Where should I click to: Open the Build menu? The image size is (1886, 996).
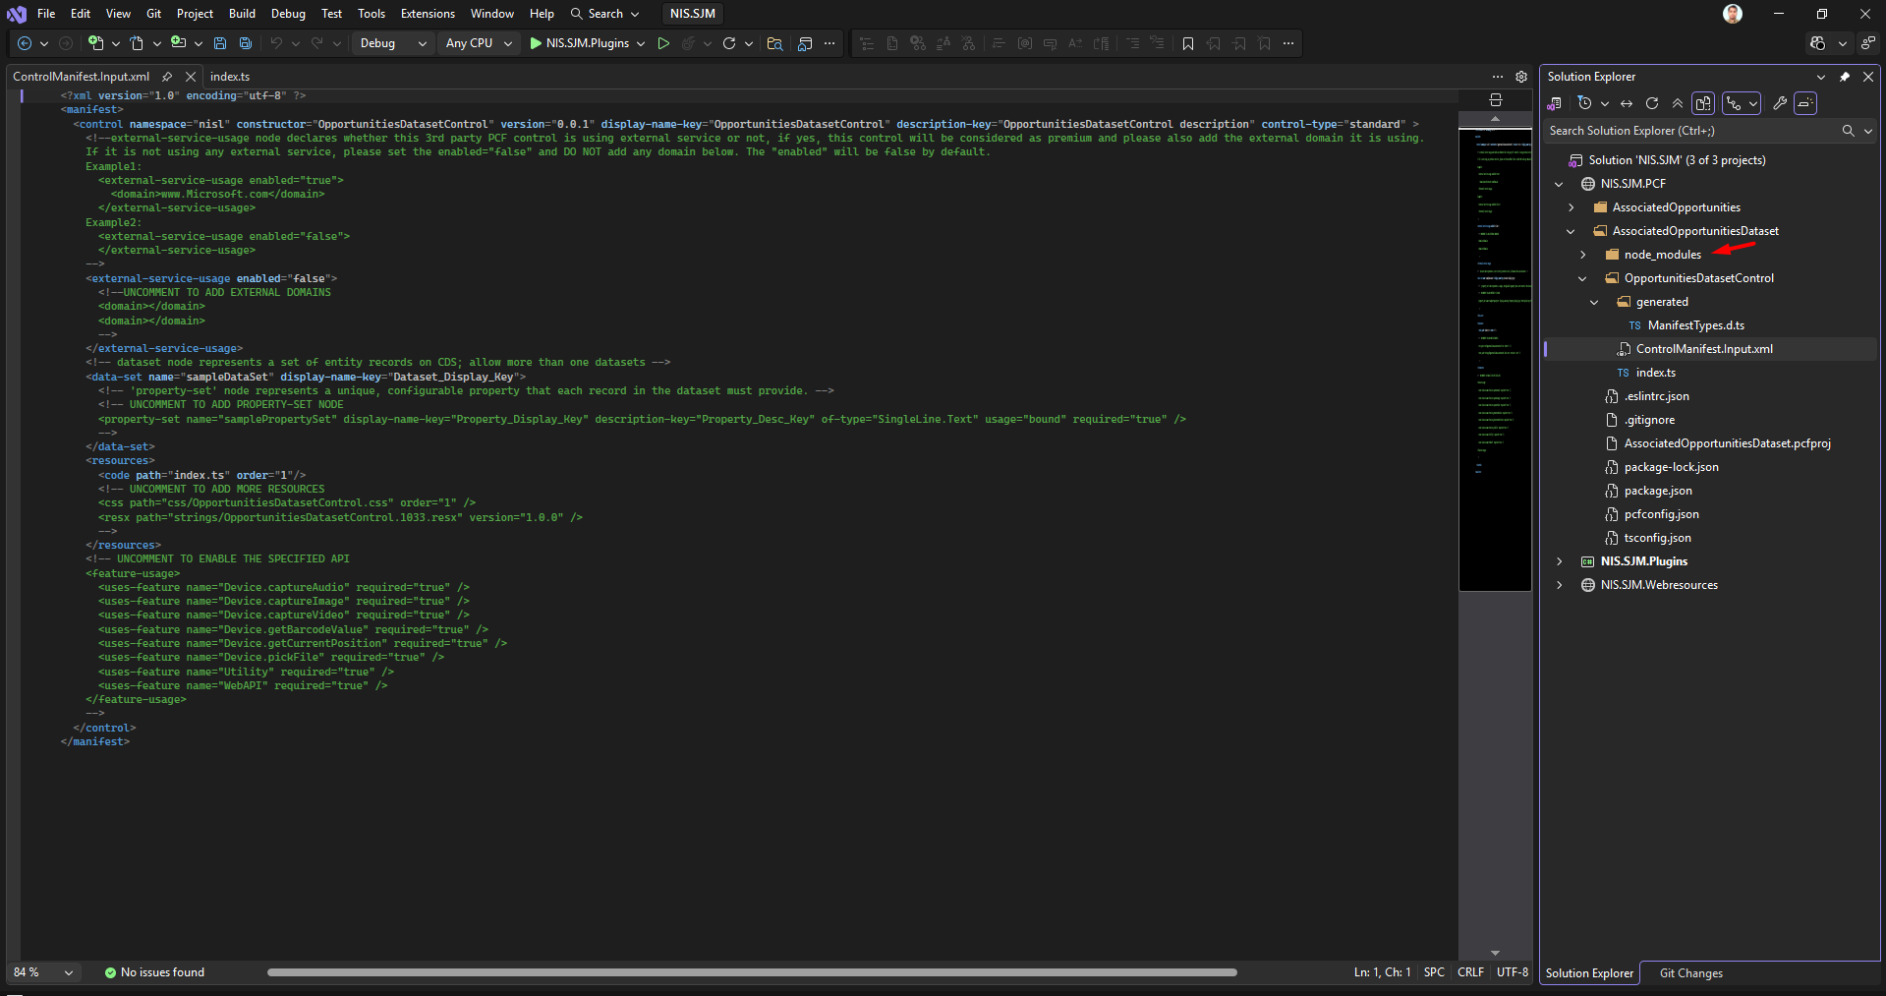coord(242,14)
